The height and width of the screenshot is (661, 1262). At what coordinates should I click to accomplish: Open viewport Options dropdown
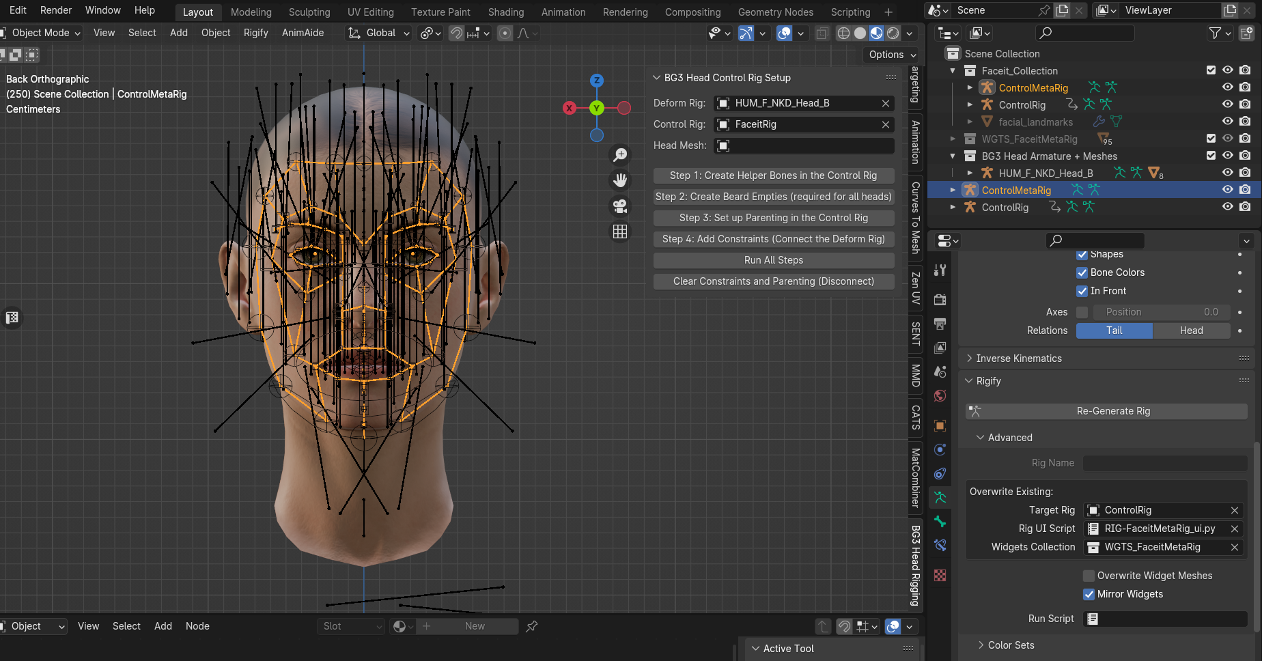893,55
